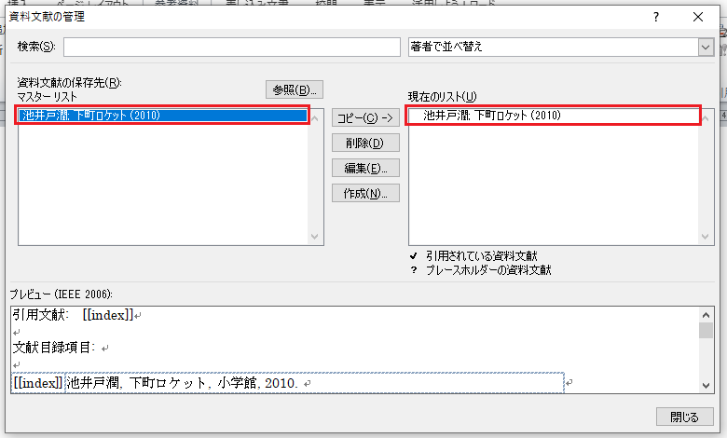
Task: Click the preview scrollbar thumb
Action: 706,331
